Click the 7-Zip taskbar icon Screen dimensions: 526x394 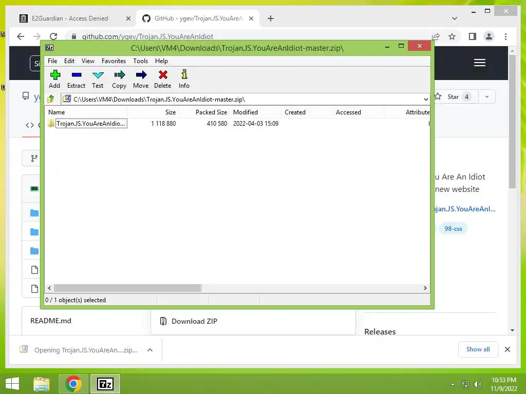click(105, 384)
